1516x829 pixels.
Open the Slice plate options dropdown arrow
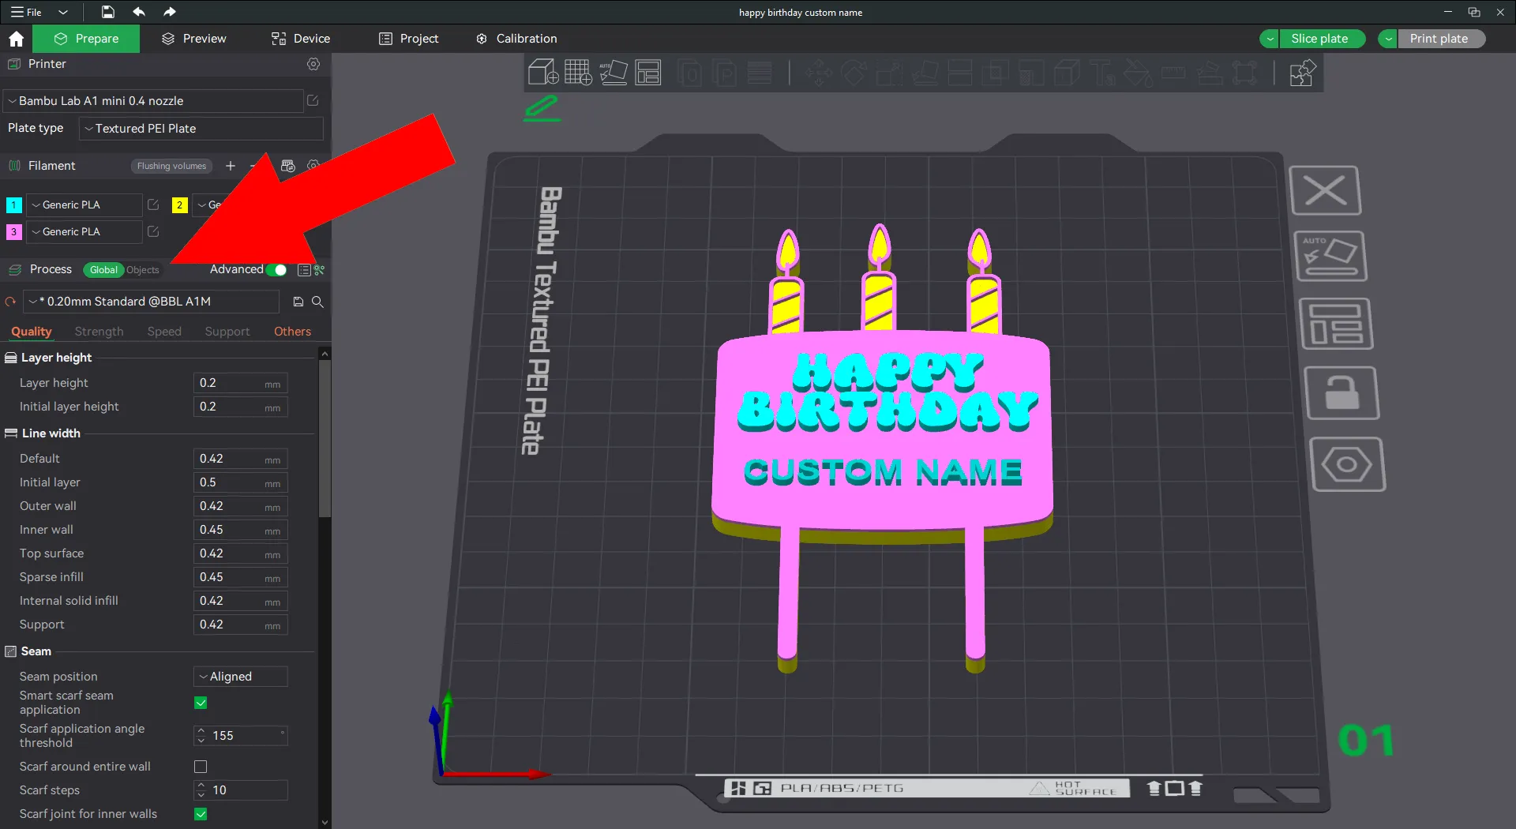click(1270, 39)
